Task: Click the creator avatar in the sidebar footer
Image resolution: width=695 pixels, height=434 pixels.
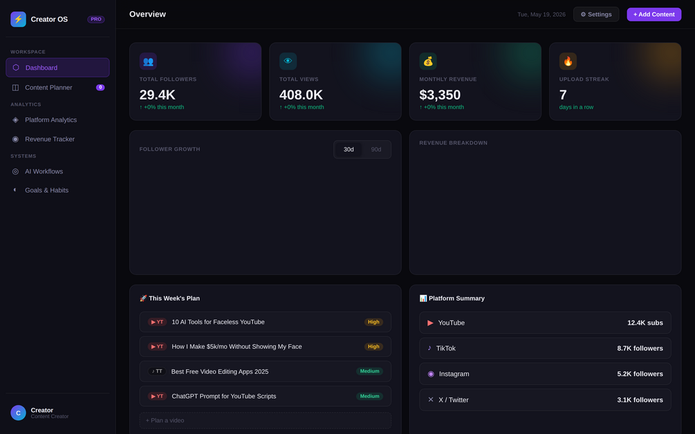Action: click(18, 413)
